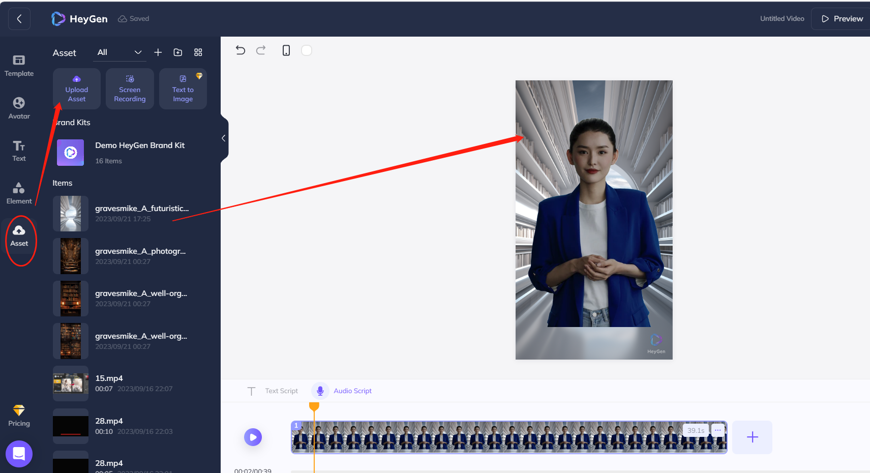Select the gravesmike_A_photogr asset thumbnail

(x=71, y=256)
